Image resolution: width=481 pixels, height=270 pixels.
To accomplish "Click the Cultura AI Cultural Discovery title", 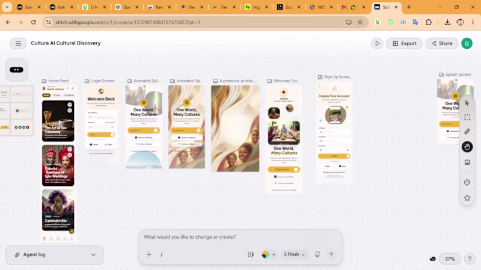I will (x=66, y=43).
